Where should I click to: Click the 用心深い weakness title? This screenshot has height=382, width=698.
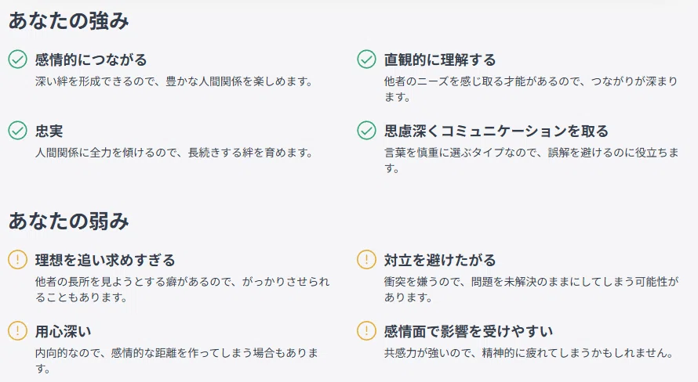(x=64, y=331)
